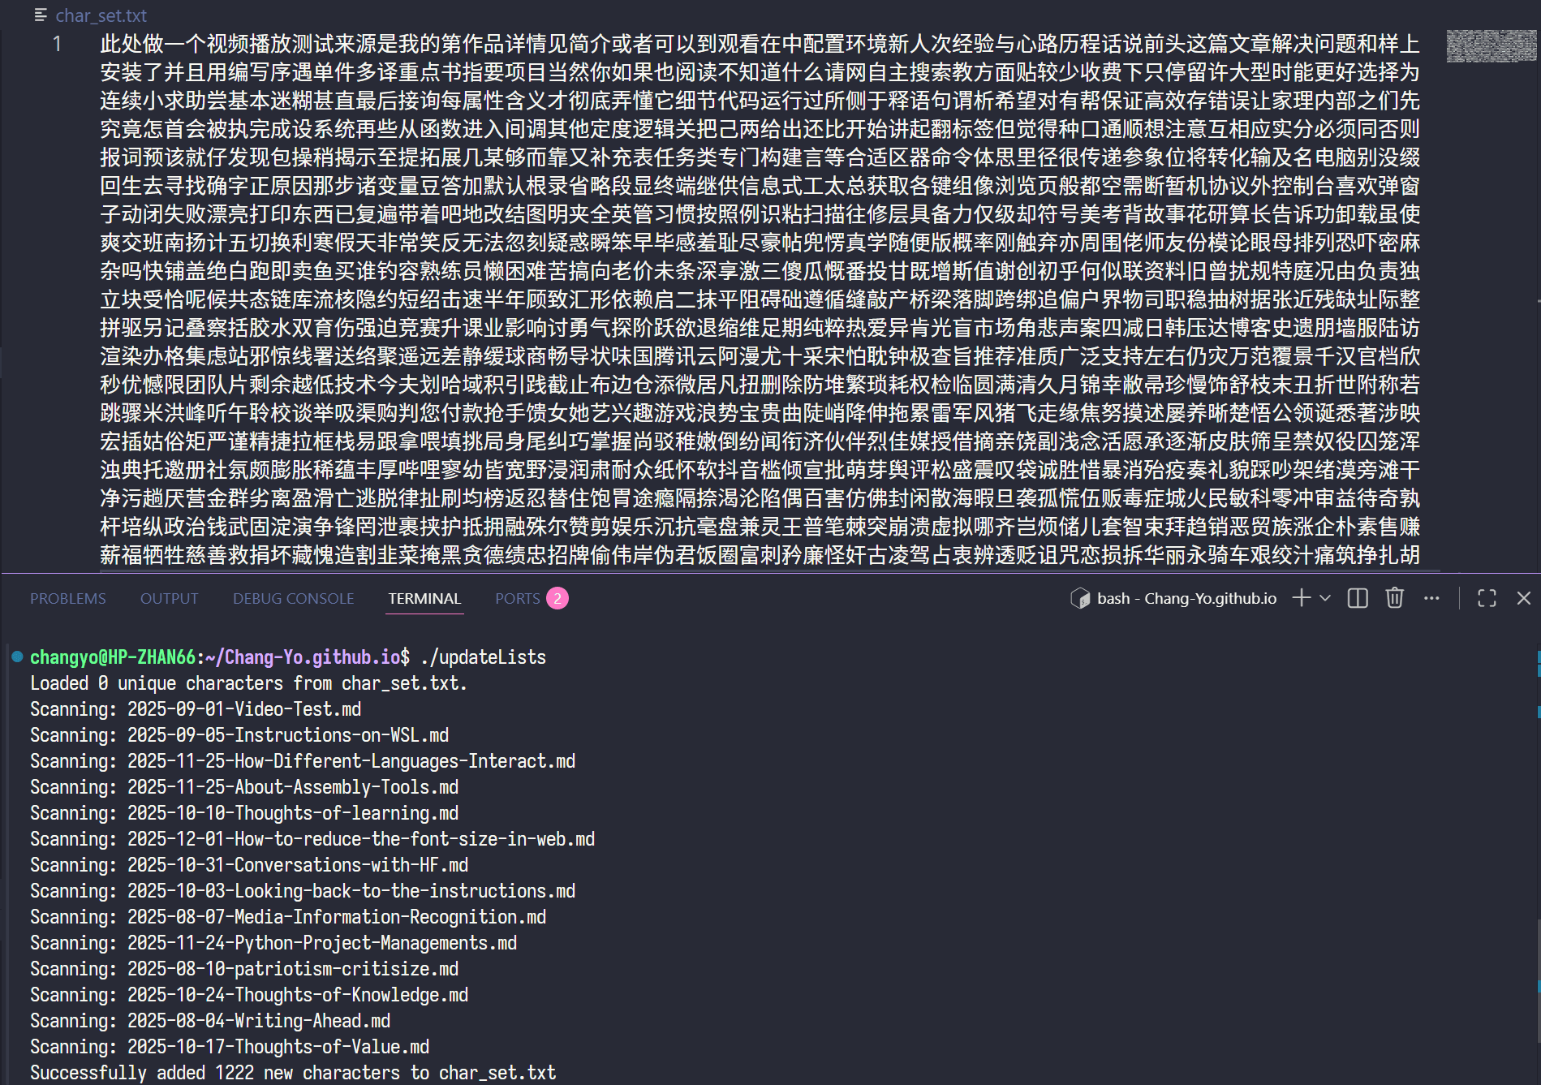Viewport: 1541px width, 1085px height.
Task: Open the launch profile dropdown chevron
Action: (1325, 598)
